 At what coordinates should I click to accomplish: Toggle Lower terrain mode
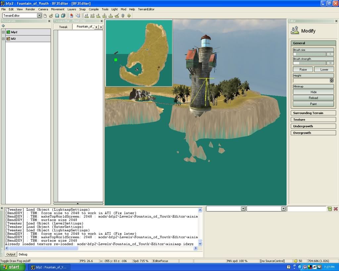324,69
